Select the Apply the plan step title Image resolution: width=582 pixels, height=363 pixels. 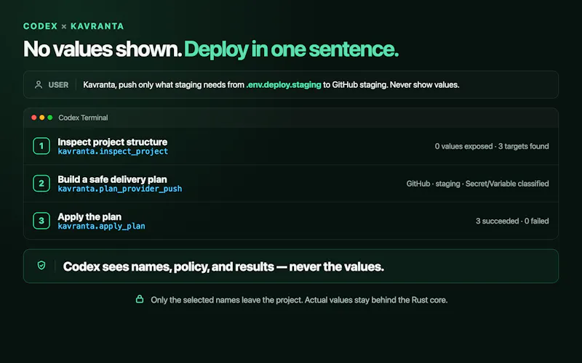pyautogui.click(x=89, y=216)
